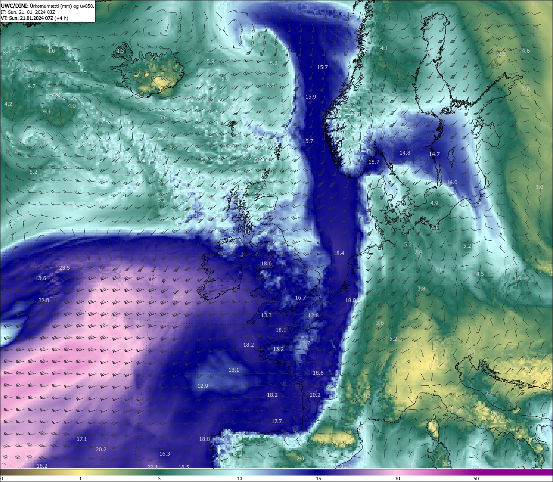
Task: Click the 26.4 value on the map
Action: (x=178, y=298)
